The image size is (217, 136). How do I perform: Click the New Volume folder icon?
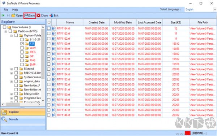coord(9,27)
